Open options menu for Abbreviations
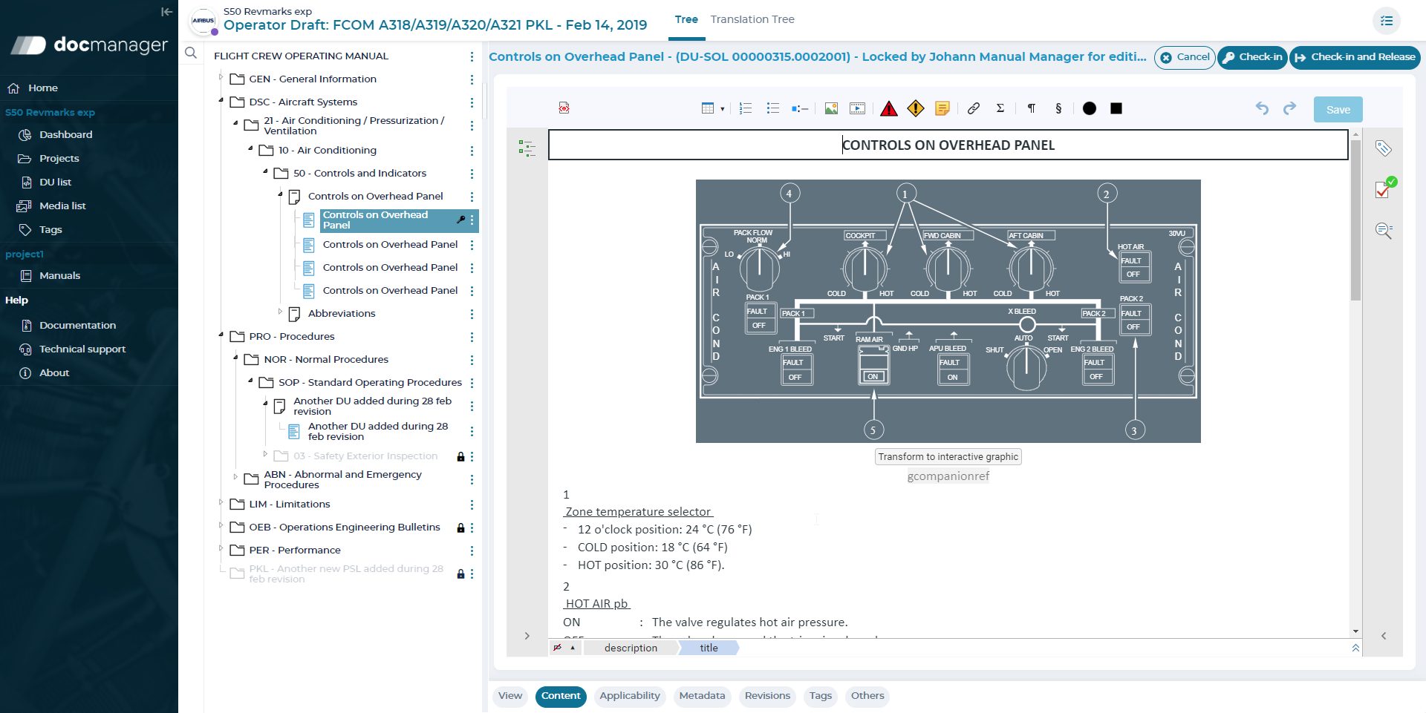Screen dimensions: 1426x713 tap(472, 314)
